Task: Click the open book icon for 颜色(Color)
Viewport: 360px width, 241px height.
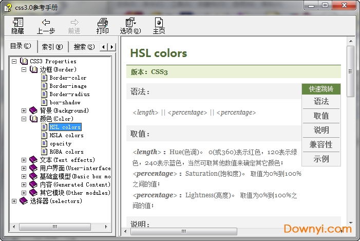Action: (x=33, y=119)
